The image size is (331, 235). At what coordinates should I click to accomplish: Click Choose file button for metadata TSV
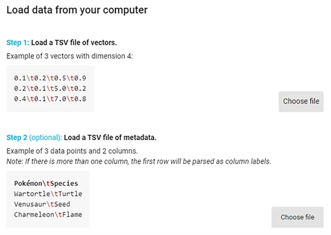click(297, 217)
